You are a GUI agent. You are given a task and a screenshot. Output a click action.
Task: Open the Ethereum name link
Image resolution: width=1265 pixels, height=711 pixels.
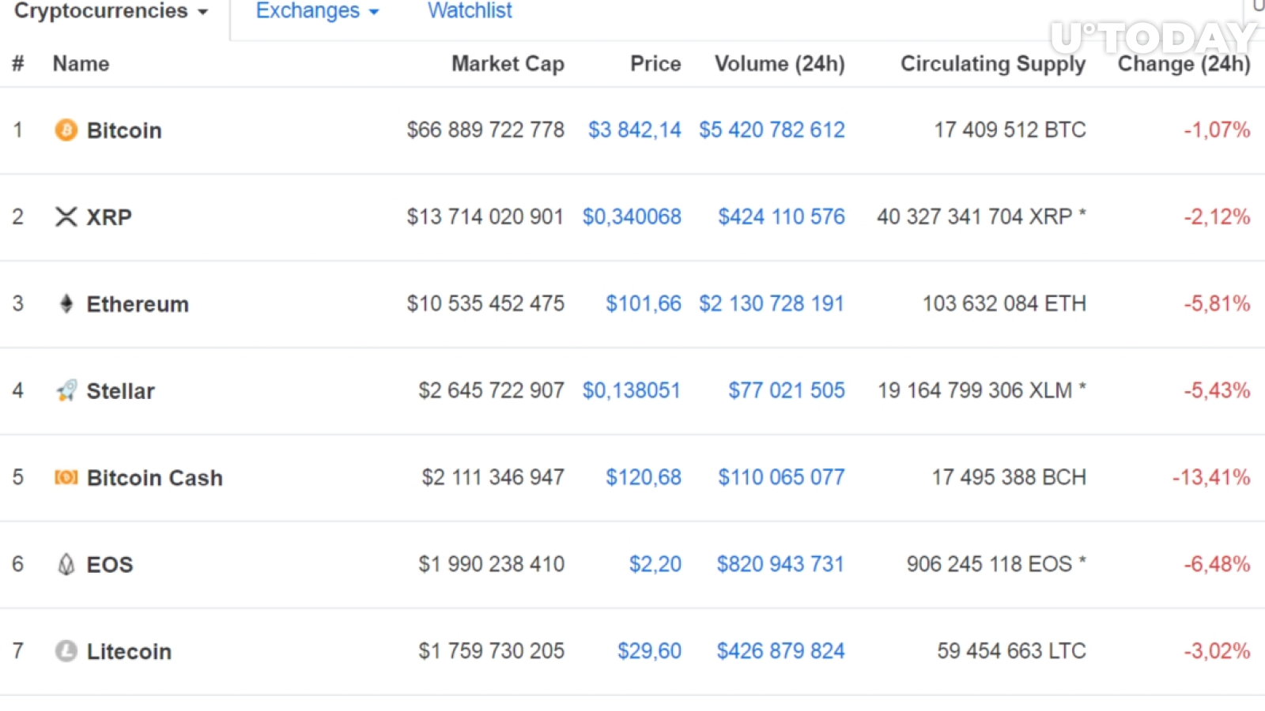(x=138, y=304)
